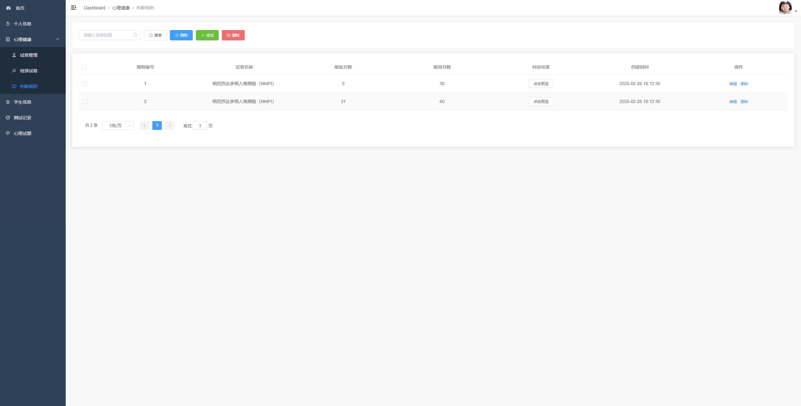The height and width of the screenshot is (406, 801).
Task: Click 点击预览 for rule 1
Action: point(541,84)
